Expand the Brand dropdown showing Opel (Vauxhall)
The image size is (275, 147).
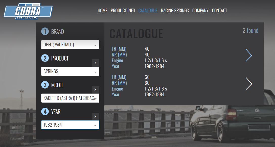(70, 45)
